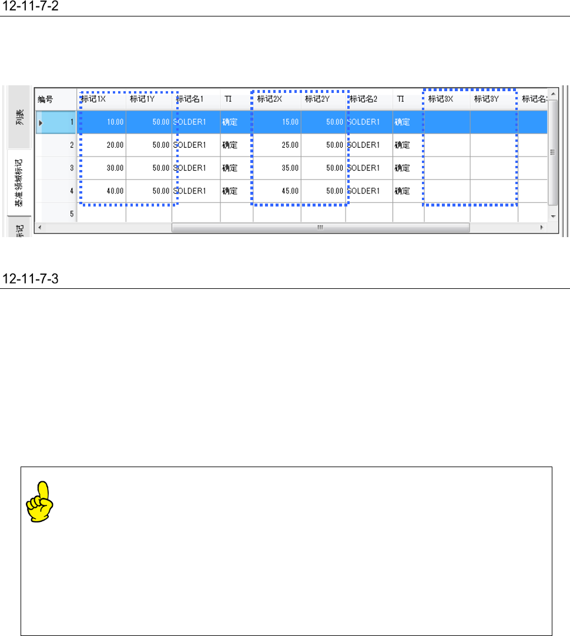Click the 标记1Y column header

pyautogui.click(x=149, y=99)
